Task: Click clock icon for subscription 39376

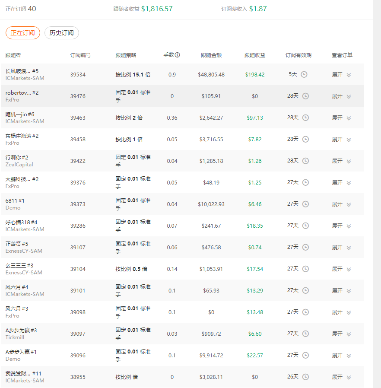Action: tap(305, 182)
